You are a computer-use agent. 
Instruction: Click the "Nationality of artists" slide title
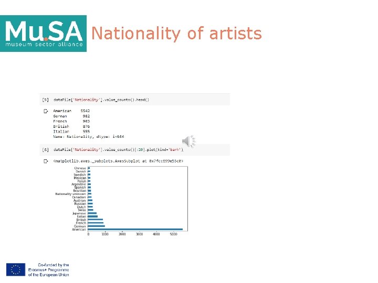176,33
